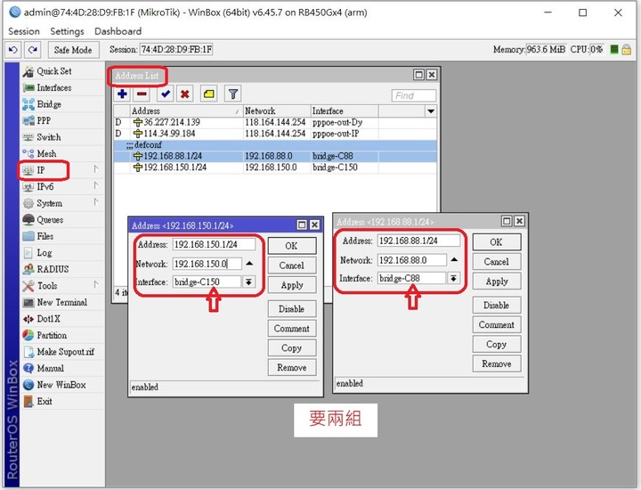Screen dimensions: 641x490
Task: Open Manual in sidebar
Action: coord(50,368)
